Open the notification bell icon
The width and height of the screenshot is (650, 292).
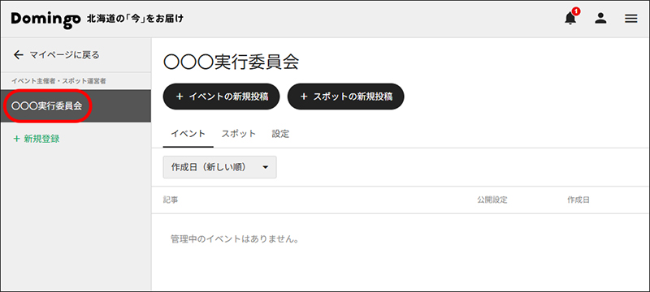571,19
